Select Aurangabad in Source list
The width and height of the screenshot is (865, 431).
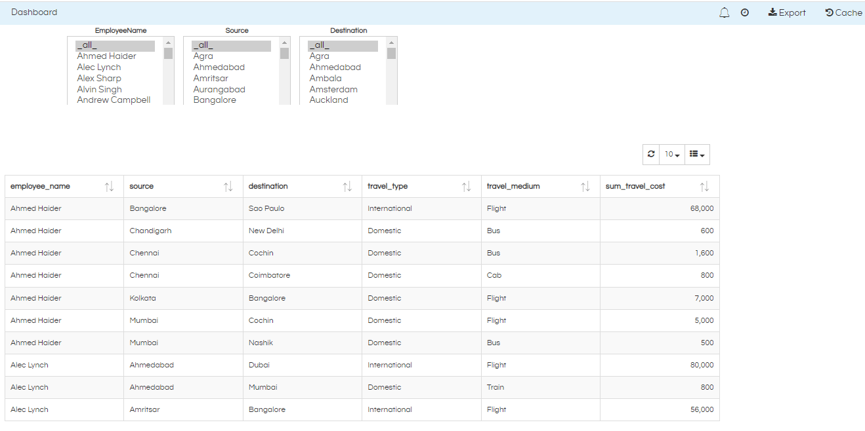tap(231, 89)
